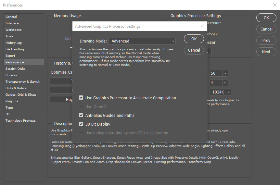Click the Advanced mode description text

tap(126, 57)
